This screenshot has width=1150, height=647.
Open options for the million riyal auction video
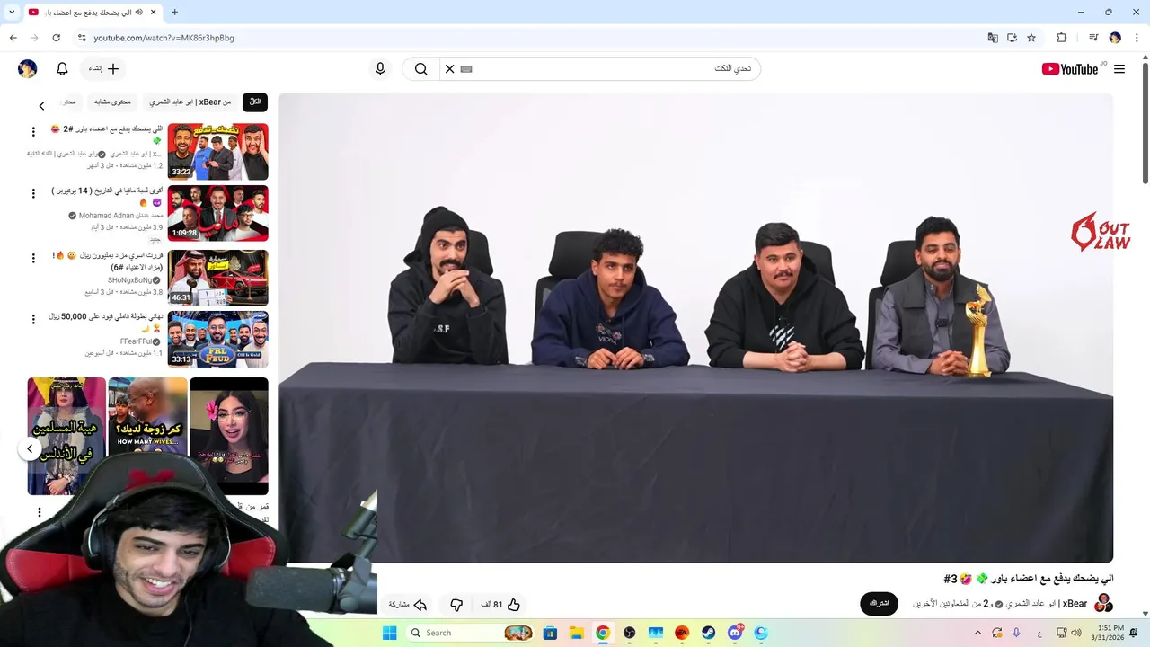point(33,258)
